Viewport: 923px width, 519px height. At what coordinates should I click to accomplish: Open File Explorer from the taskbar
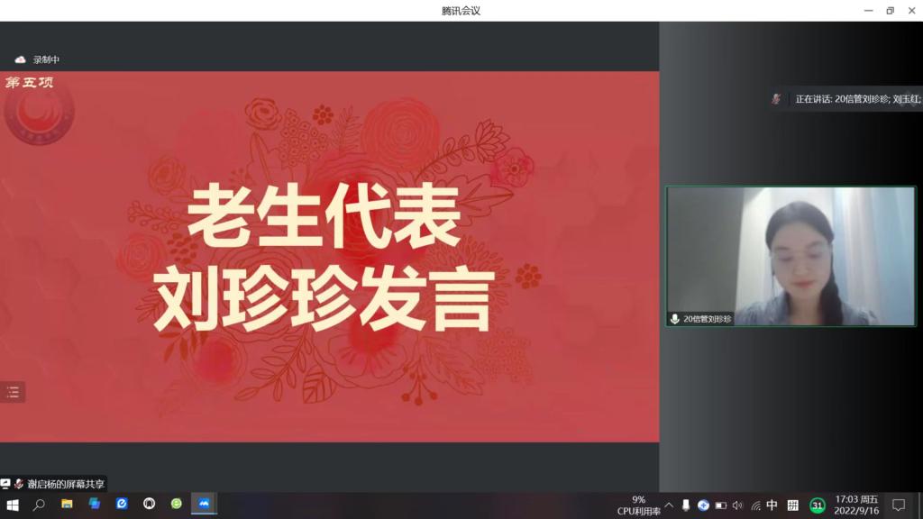(x=67, y=505)
